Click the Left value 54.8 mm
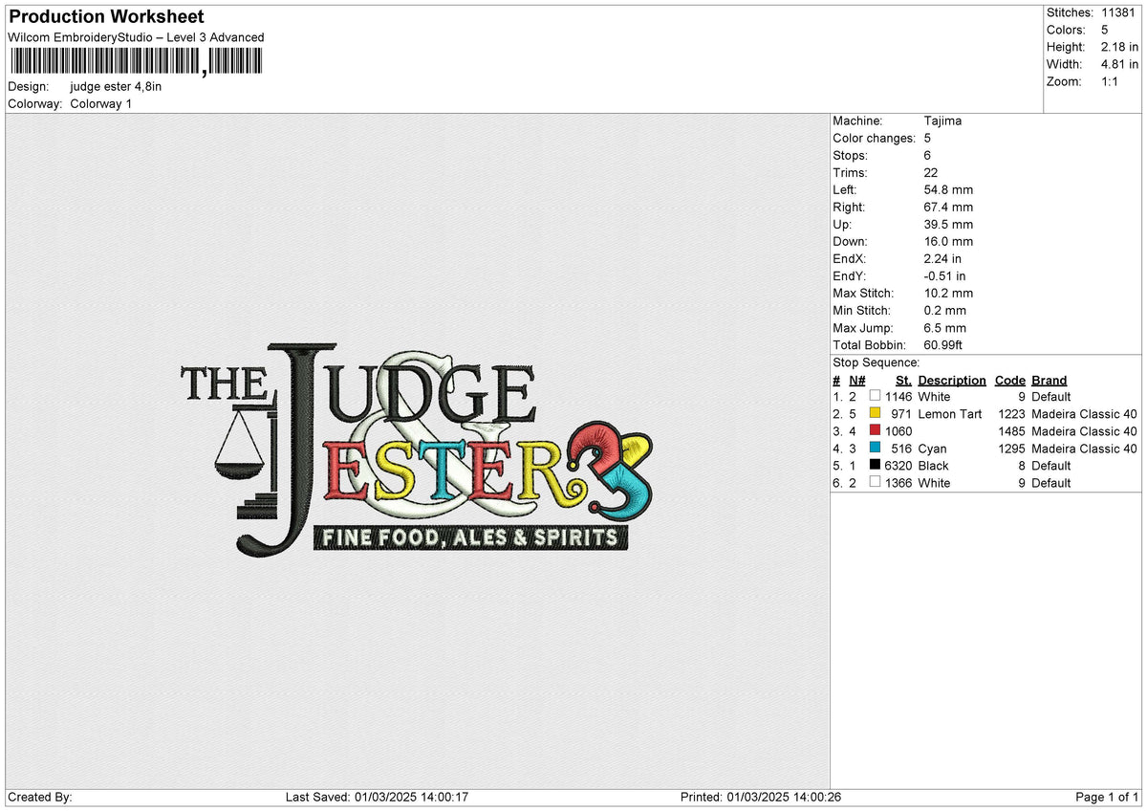The height and width of the screenshot is (811, 1147). point(948,189)
